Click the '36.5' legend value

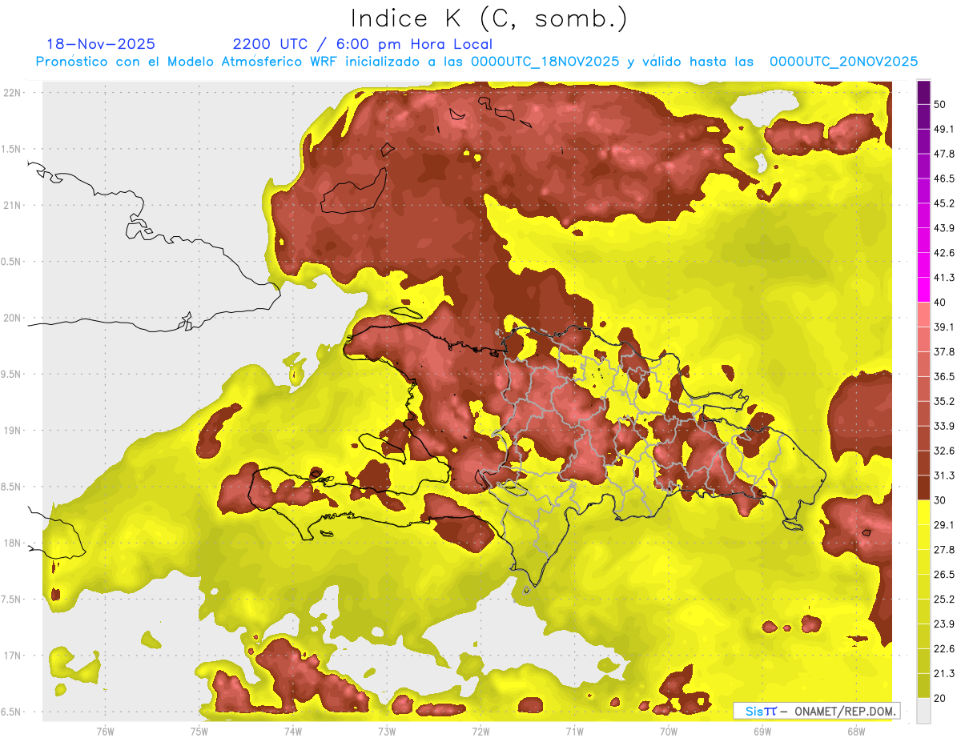(x=944, y=376)
